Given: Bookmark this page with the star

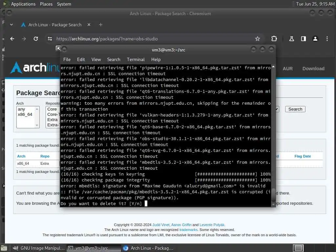Looking at the screenshot, I should [257, 39].
